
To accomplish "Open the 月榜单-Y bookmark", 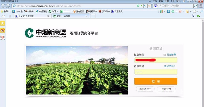I will point(91,11).
